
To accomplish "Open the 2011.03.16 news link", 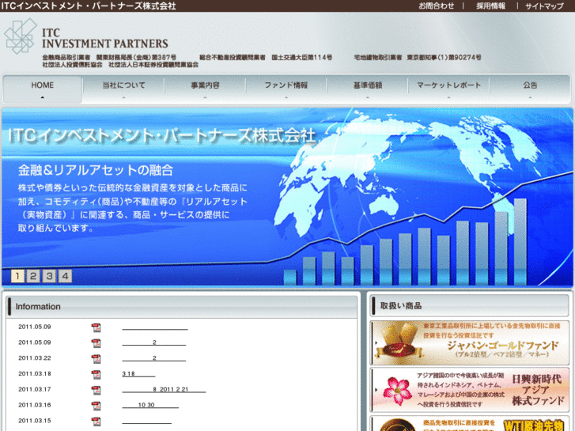I will click(x=150, y=406).
